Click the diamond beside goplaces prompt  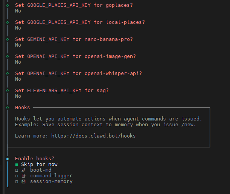tap(8, 5)
